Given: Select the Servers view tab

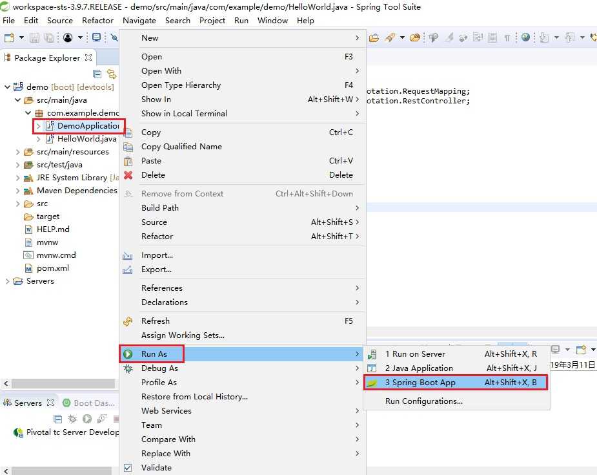Looking at the screenshot, I should [28, 403].
